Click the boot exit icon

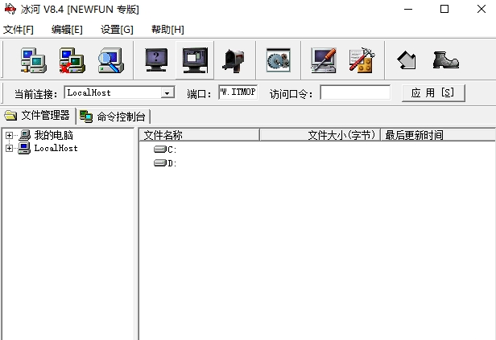tap(446, 60)
